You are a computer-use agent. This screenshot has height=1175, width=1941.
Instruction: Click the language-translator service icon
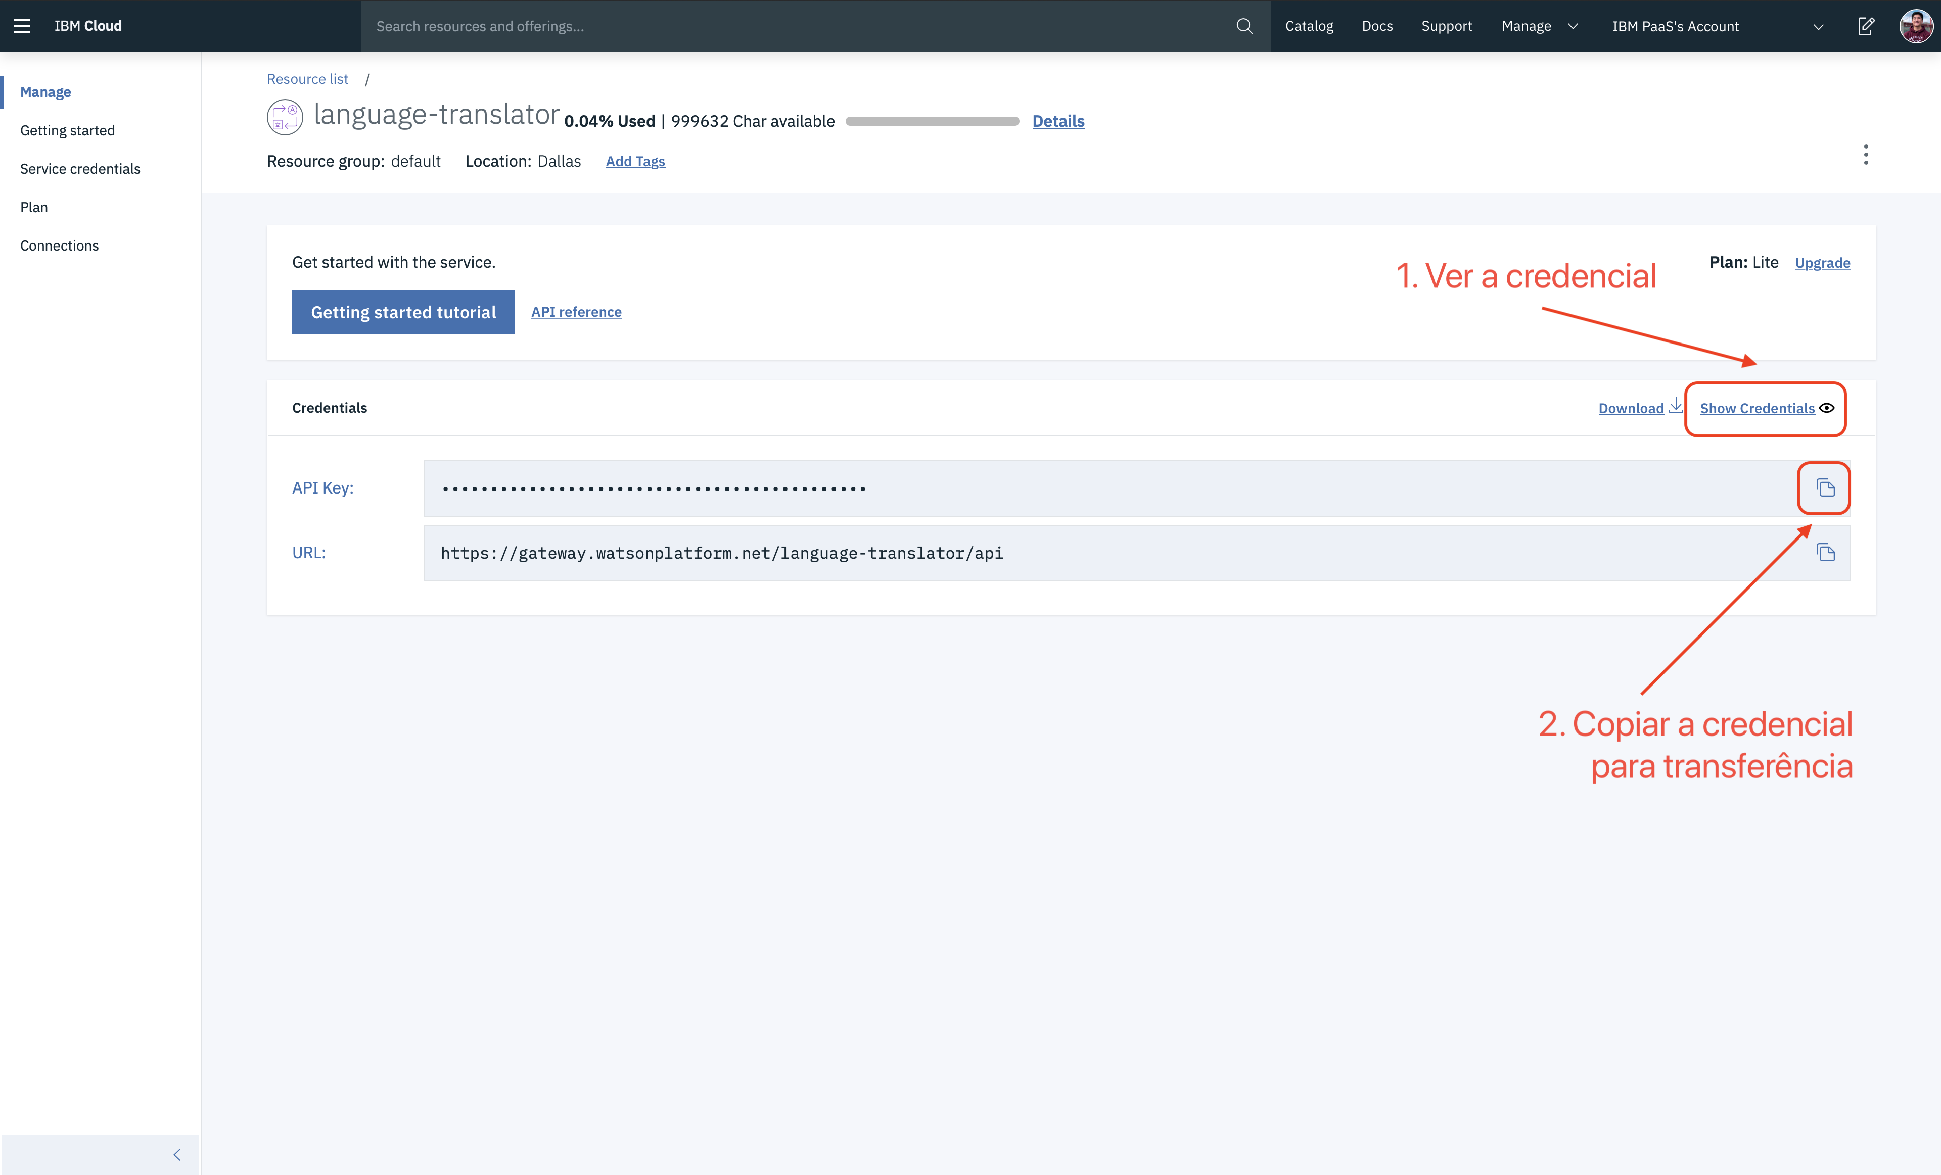[x=285, y=117]
